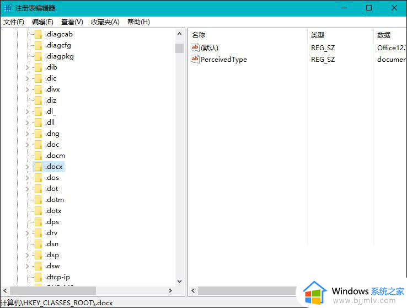The width and height of the screenshot is (407, 308).
Task: Click the .dotm folder icon
Action: point(38,200)
